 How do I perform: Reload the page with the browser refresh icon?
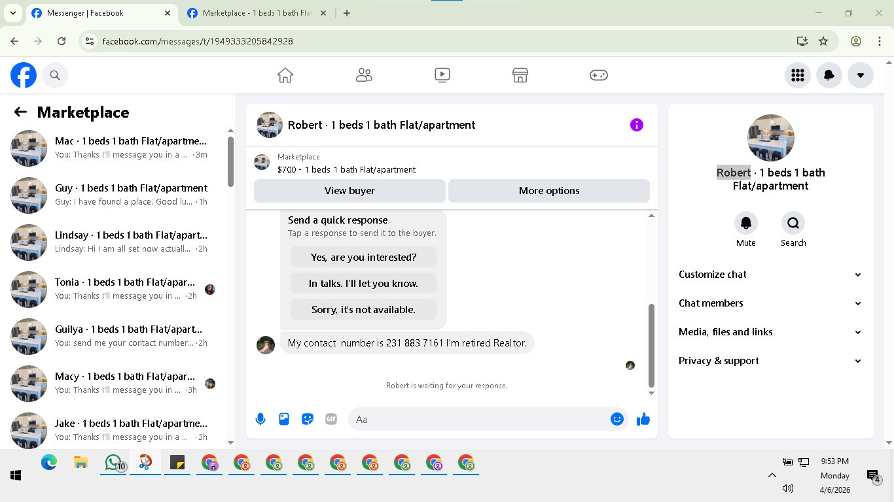62,41
